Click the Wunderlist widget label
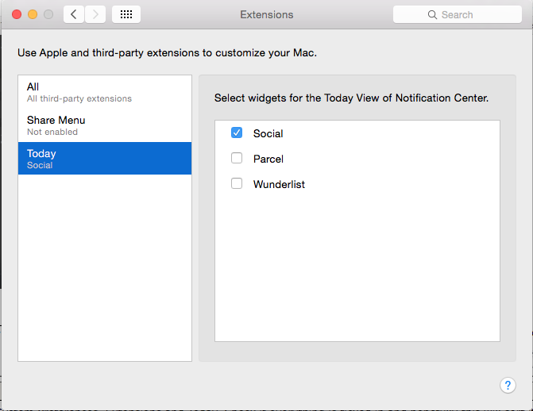The width and height of the screenshot is (533, 411). [279, 184]
